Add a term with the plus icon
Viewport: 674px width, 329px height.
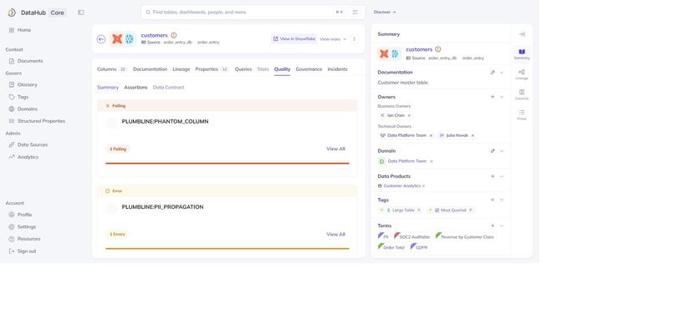(x=493, y=226)
